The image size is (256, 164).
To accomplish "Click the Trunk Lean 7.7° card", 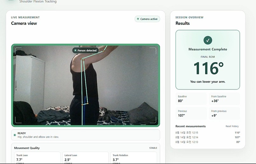I will click(x=37, y=158).
